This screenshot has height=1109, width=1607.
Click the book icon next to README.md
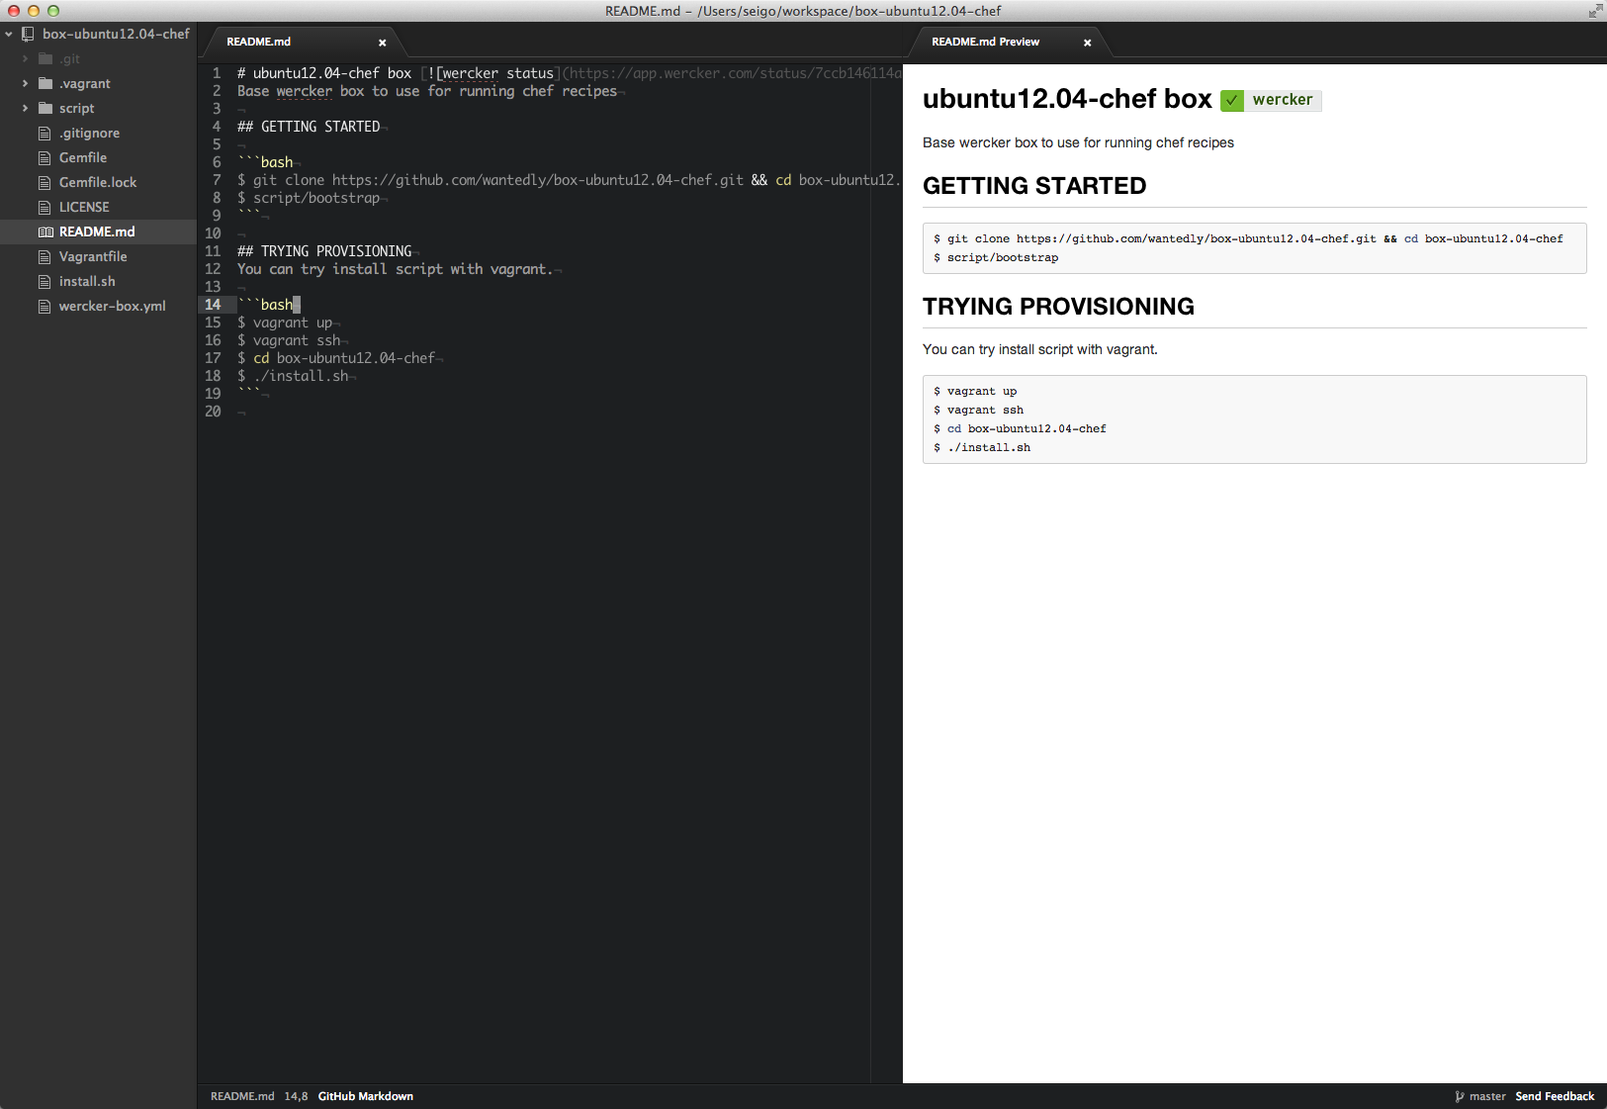pos(45,231)
